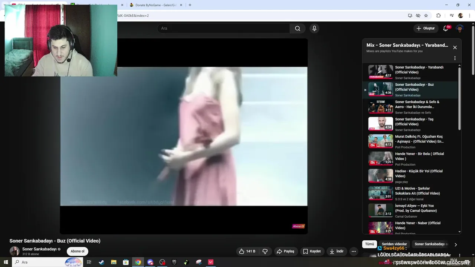Select the Tümü filter chip
The width and height of the screenshot is (475, 267).
(370, 244)
